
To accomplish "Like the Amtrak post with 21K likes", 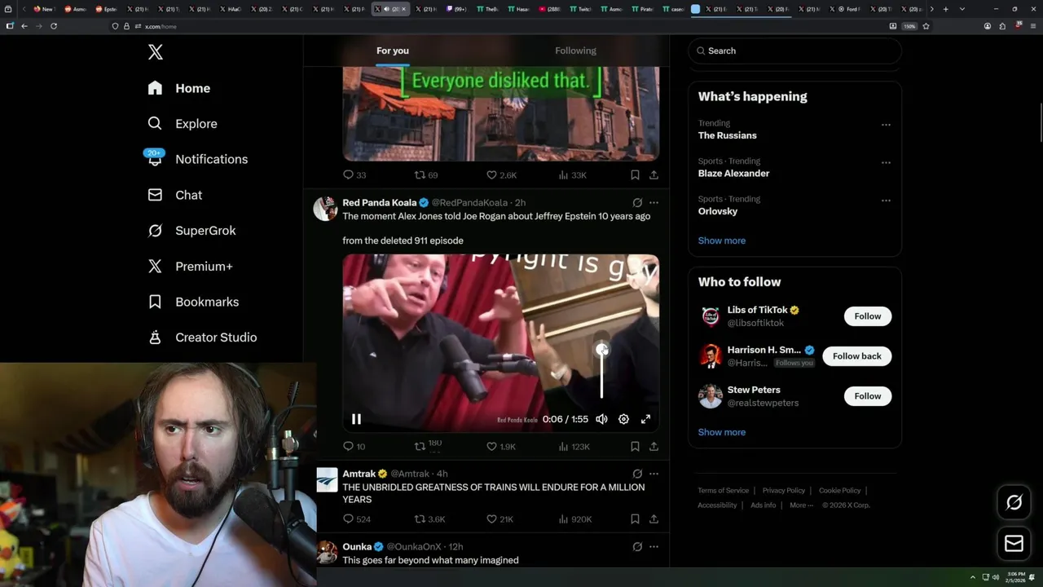I will 499,519.
